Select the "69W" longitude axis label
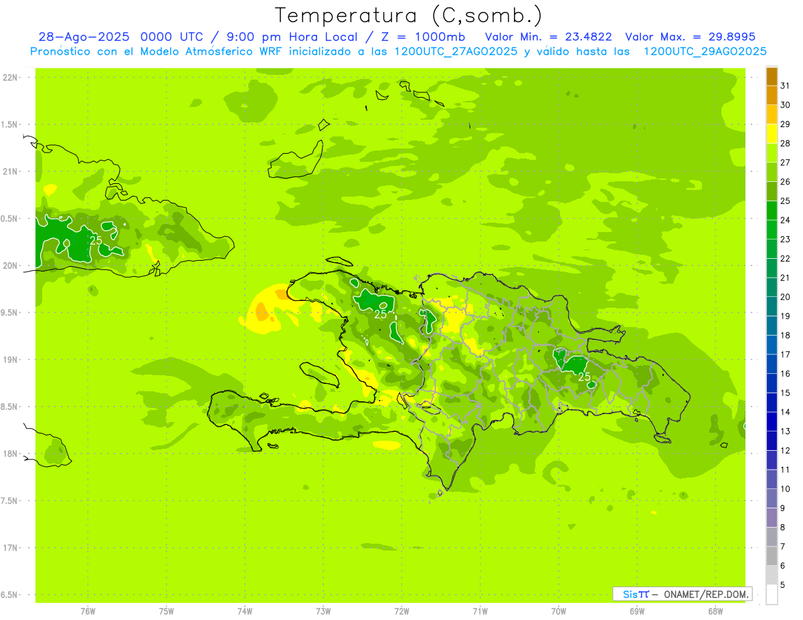803x620 pixels. (637, 611)
